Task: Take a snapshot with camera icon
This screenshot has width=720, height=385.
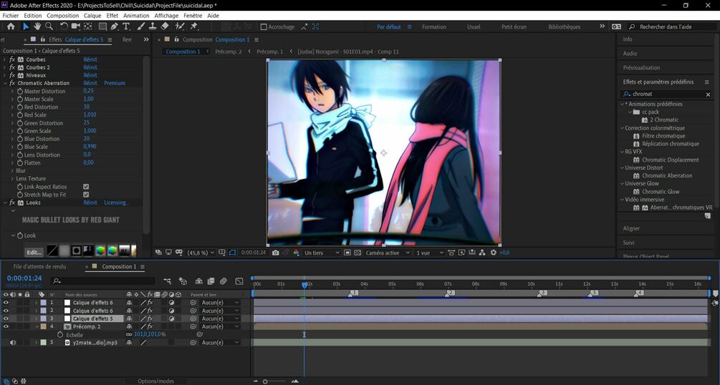Action: (x=275, y=253)
